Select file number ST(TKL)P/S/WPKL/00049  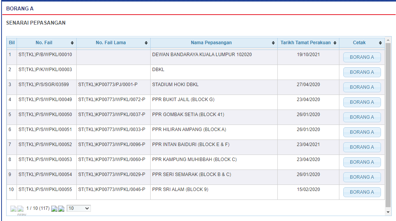(45, 99)
